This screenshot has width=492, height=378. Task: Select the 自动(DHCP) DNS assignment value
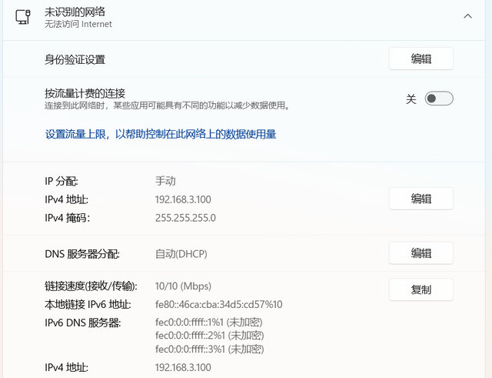[x=181, y=254]
